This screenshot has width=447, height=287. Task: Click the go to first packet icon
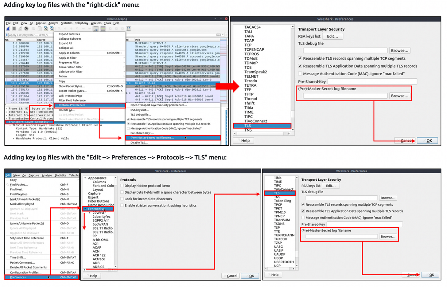coord(84,29)
